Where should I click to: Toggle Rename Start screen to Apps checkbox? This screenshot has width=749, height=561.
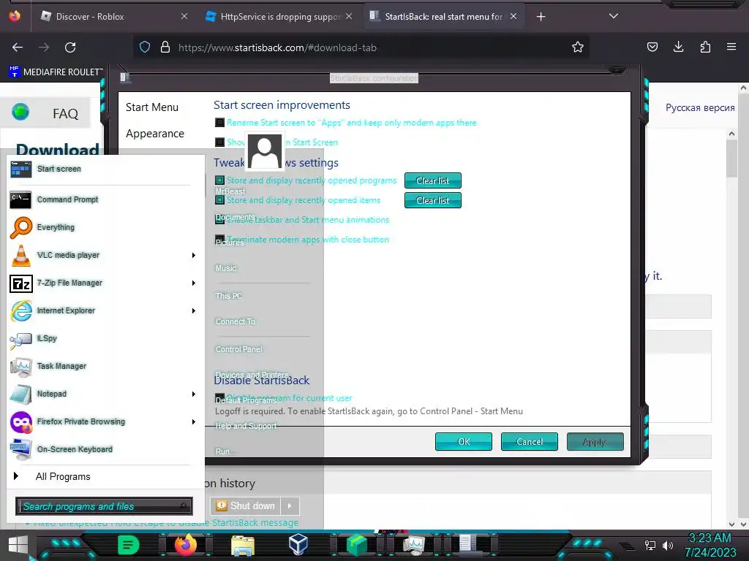click(219, 123)
